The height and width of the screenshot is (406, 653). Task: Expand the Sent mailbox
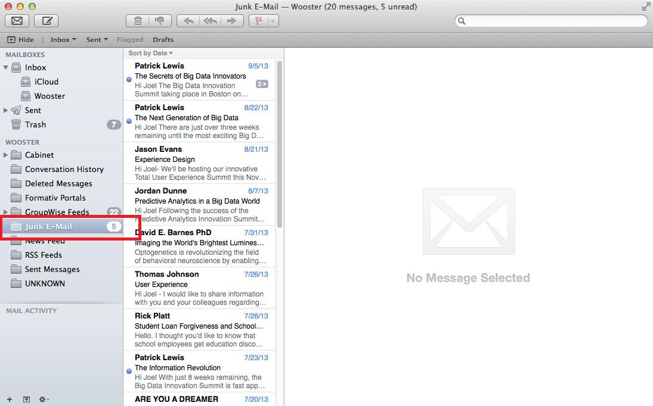click(5, 110)
